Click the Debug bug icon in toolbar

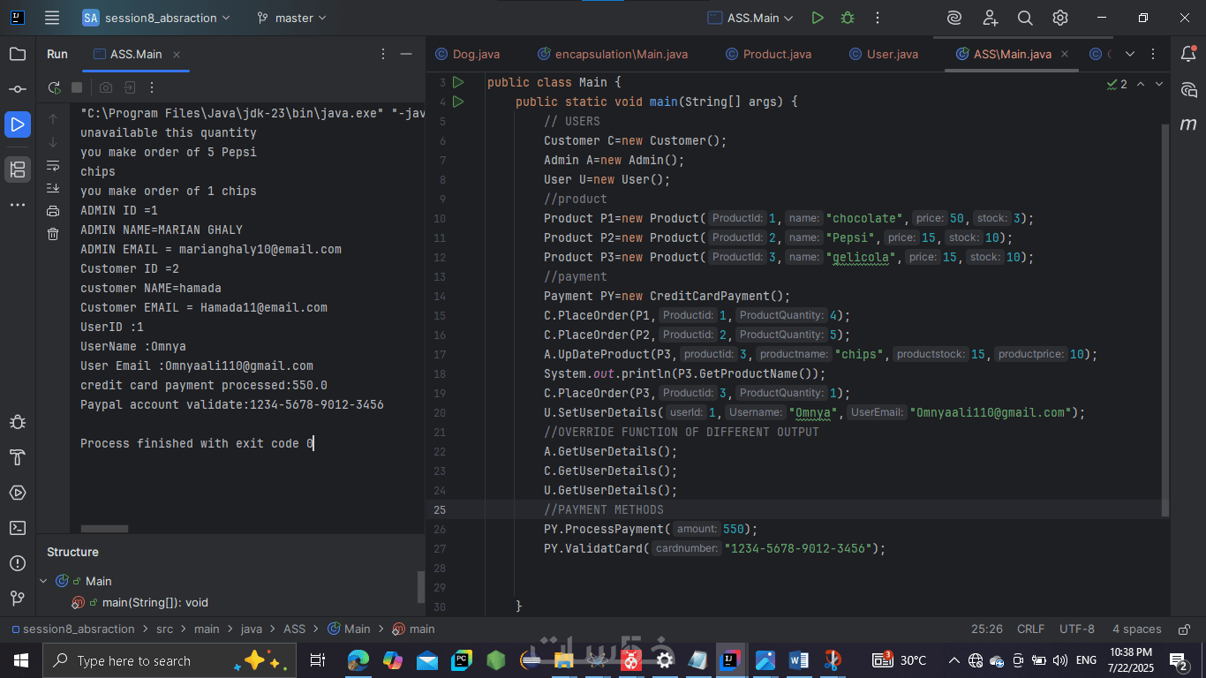point(848,18)
